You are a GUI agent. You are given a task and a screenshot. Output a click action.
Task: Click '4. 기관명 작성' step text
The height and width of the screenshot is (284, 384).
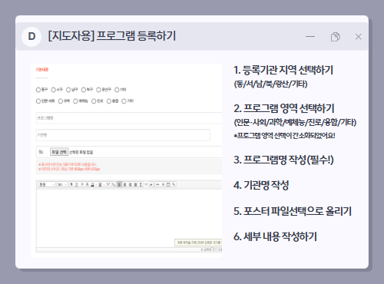pyautogui.click(x=261, y=185)
